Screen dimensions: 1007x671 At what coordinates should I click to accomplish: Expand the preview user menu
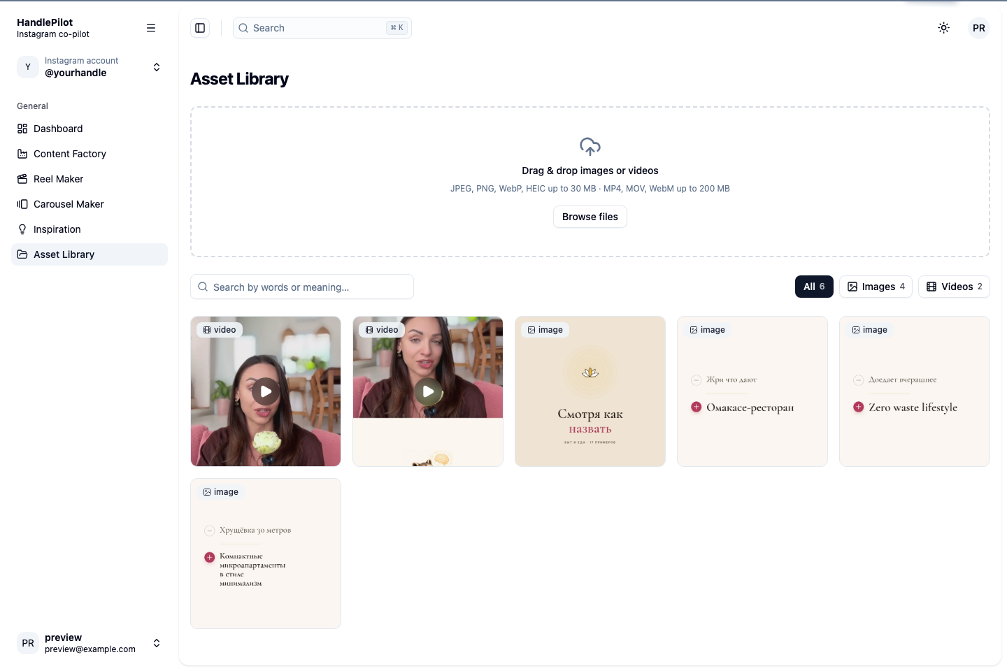90,643
